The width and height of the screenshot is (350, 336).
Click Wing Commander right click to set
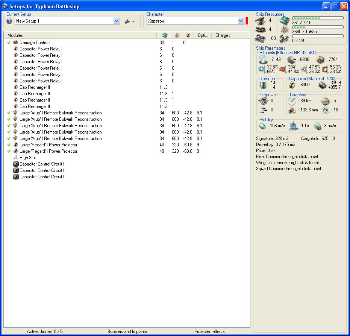[288, 163]
